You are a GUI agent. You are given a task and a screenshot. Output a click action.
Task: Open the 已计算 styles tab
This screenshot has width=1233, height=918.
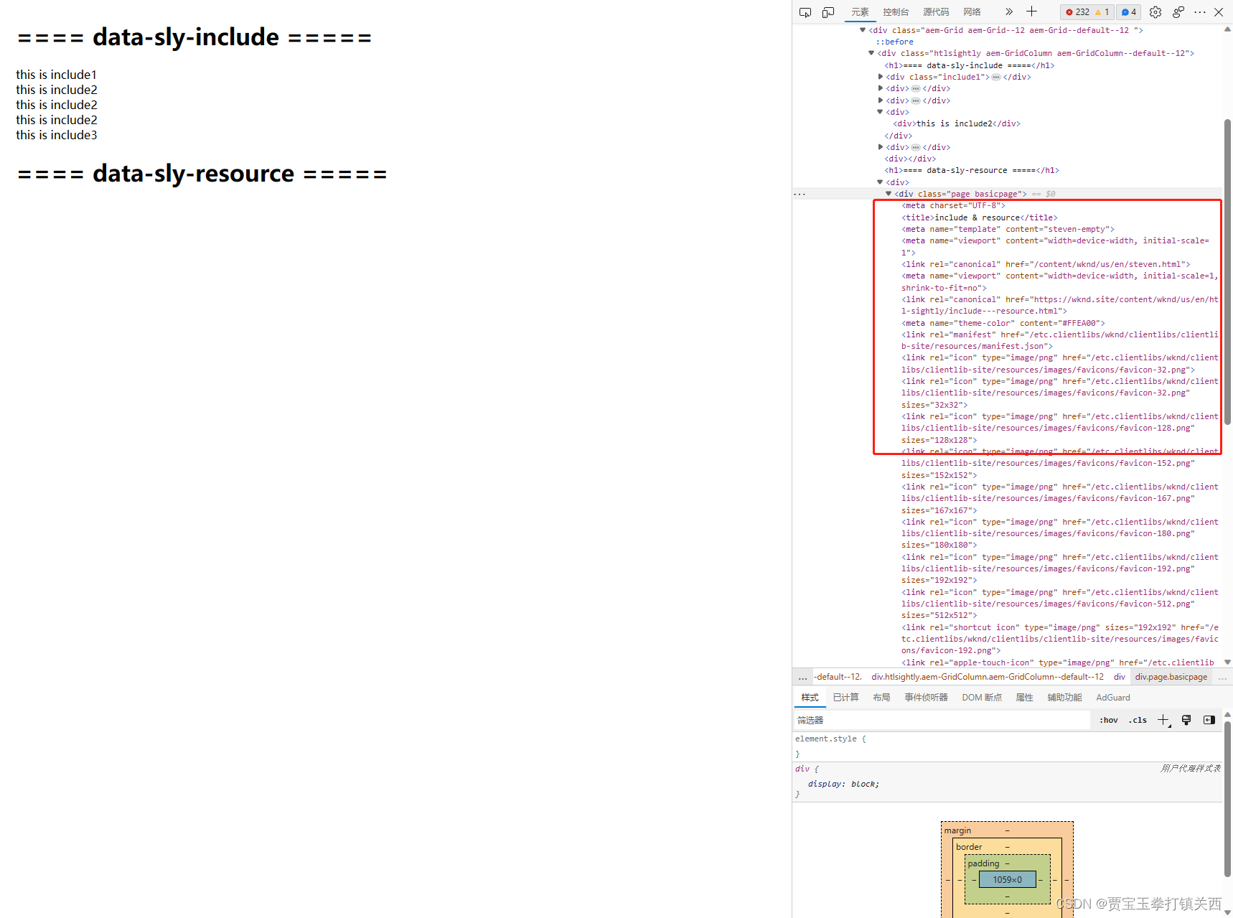click(x=845, y=697)
